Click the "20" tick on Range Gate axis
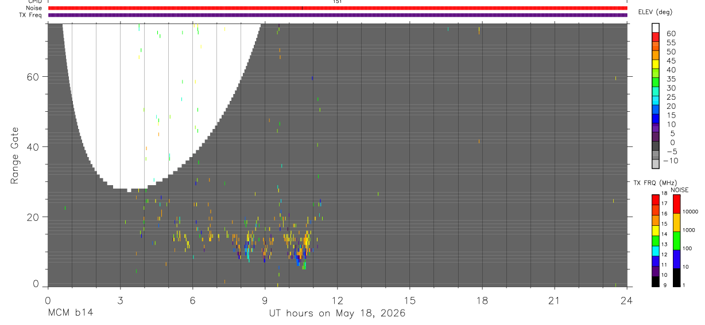The image size is (705, 325). (33, 217)
